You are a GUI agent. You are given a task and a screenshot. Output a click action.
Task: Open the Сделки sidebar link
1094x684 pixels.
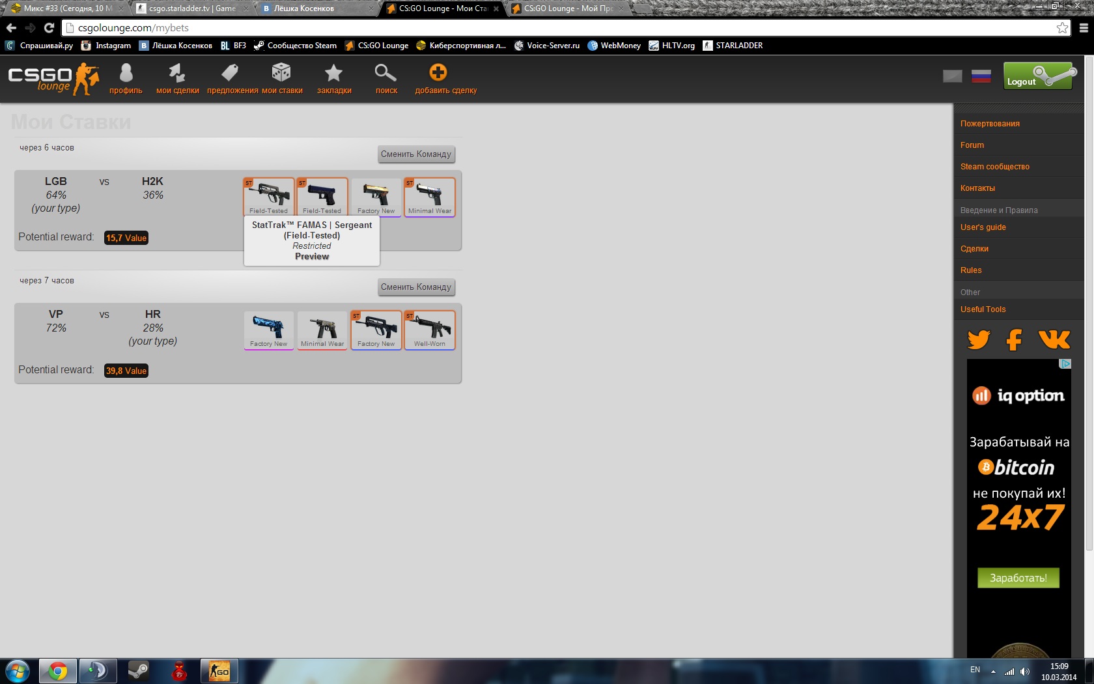(x=974, y=249)
